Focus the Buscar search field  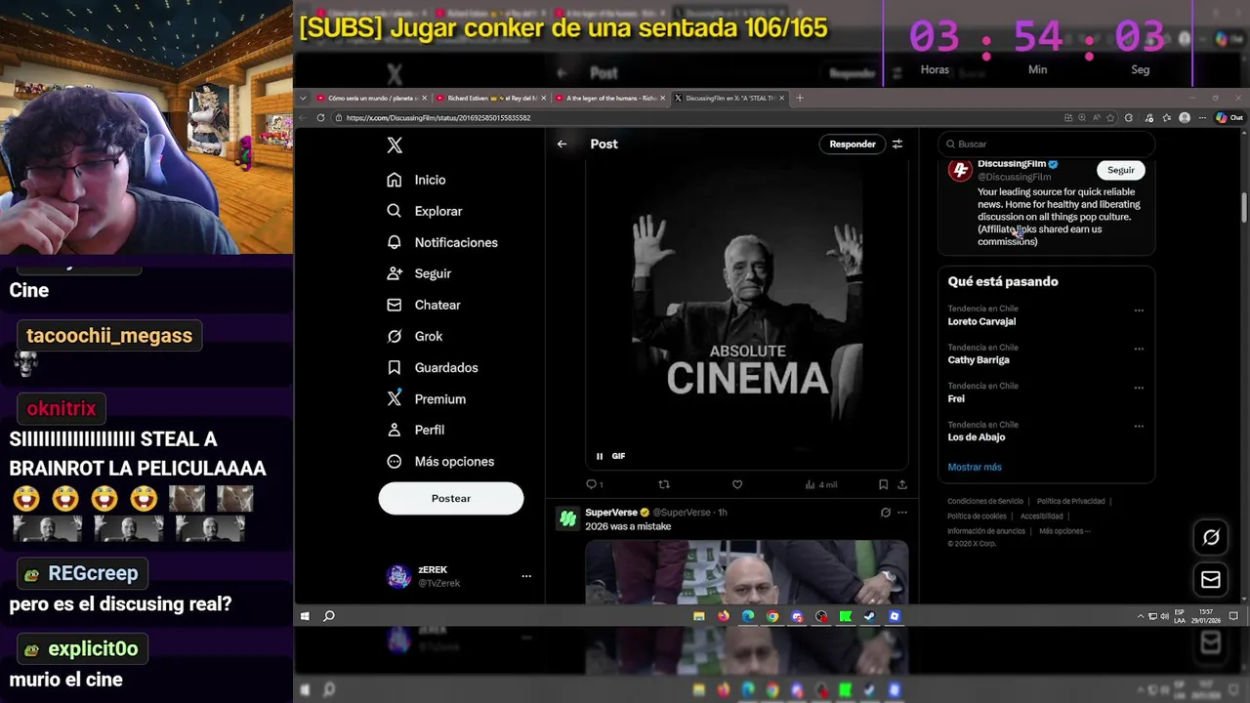[1047, 144]
